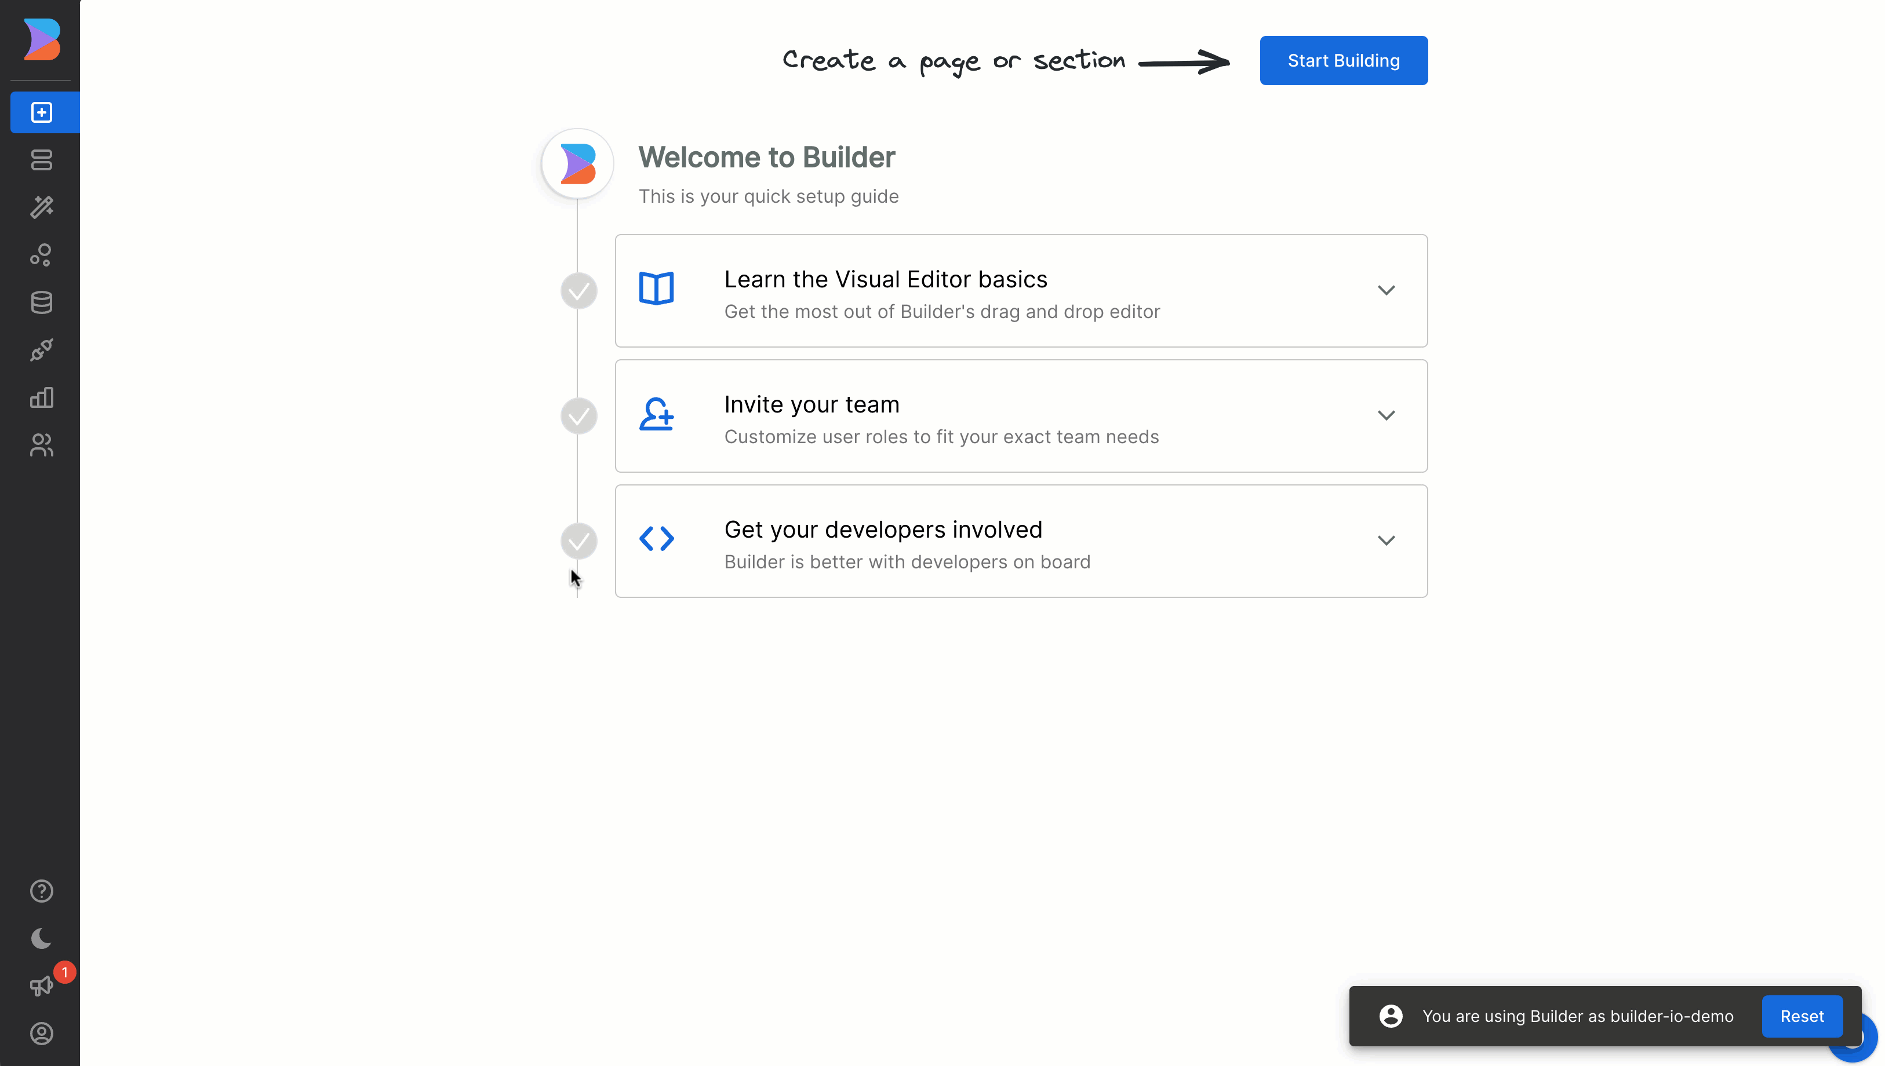
Task: Open the account profile icon
Action: point(42,1034)
